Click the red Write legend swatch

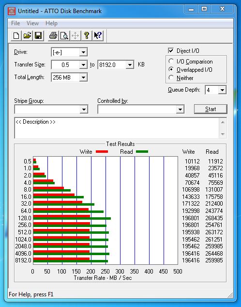point(102,151)
